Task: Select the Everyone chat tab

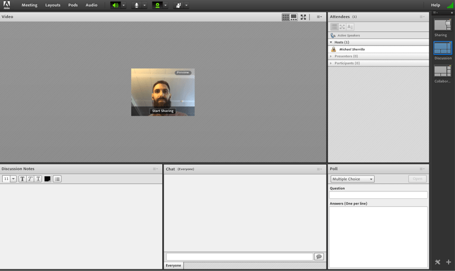Action: (173, 265)
